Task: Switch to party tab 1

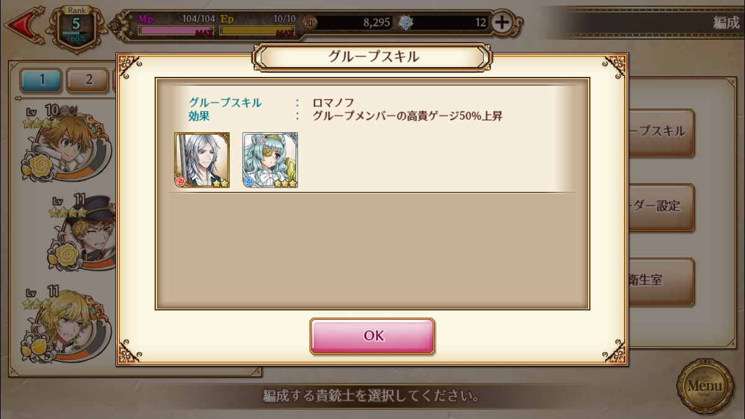Action: pos(42,79)
